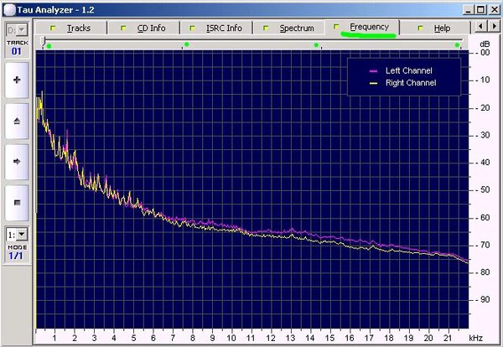
Task: Switch to the Spectrum tab
Action: [289, 28]
